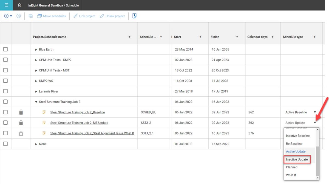Click the import schedule icon in toolbar

pyautogui.click(x=134, y=16)
